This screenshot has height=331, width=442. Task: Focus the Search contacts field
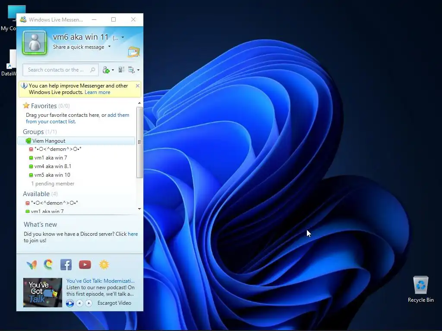point(60,70)
